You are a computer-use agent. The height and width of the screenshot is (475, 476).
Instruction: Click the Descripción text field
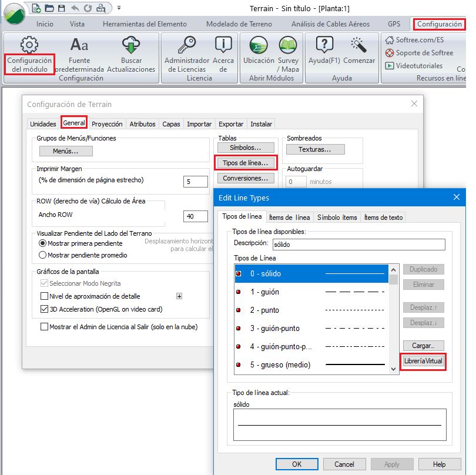pyautogui.click(x=359, y=245)
